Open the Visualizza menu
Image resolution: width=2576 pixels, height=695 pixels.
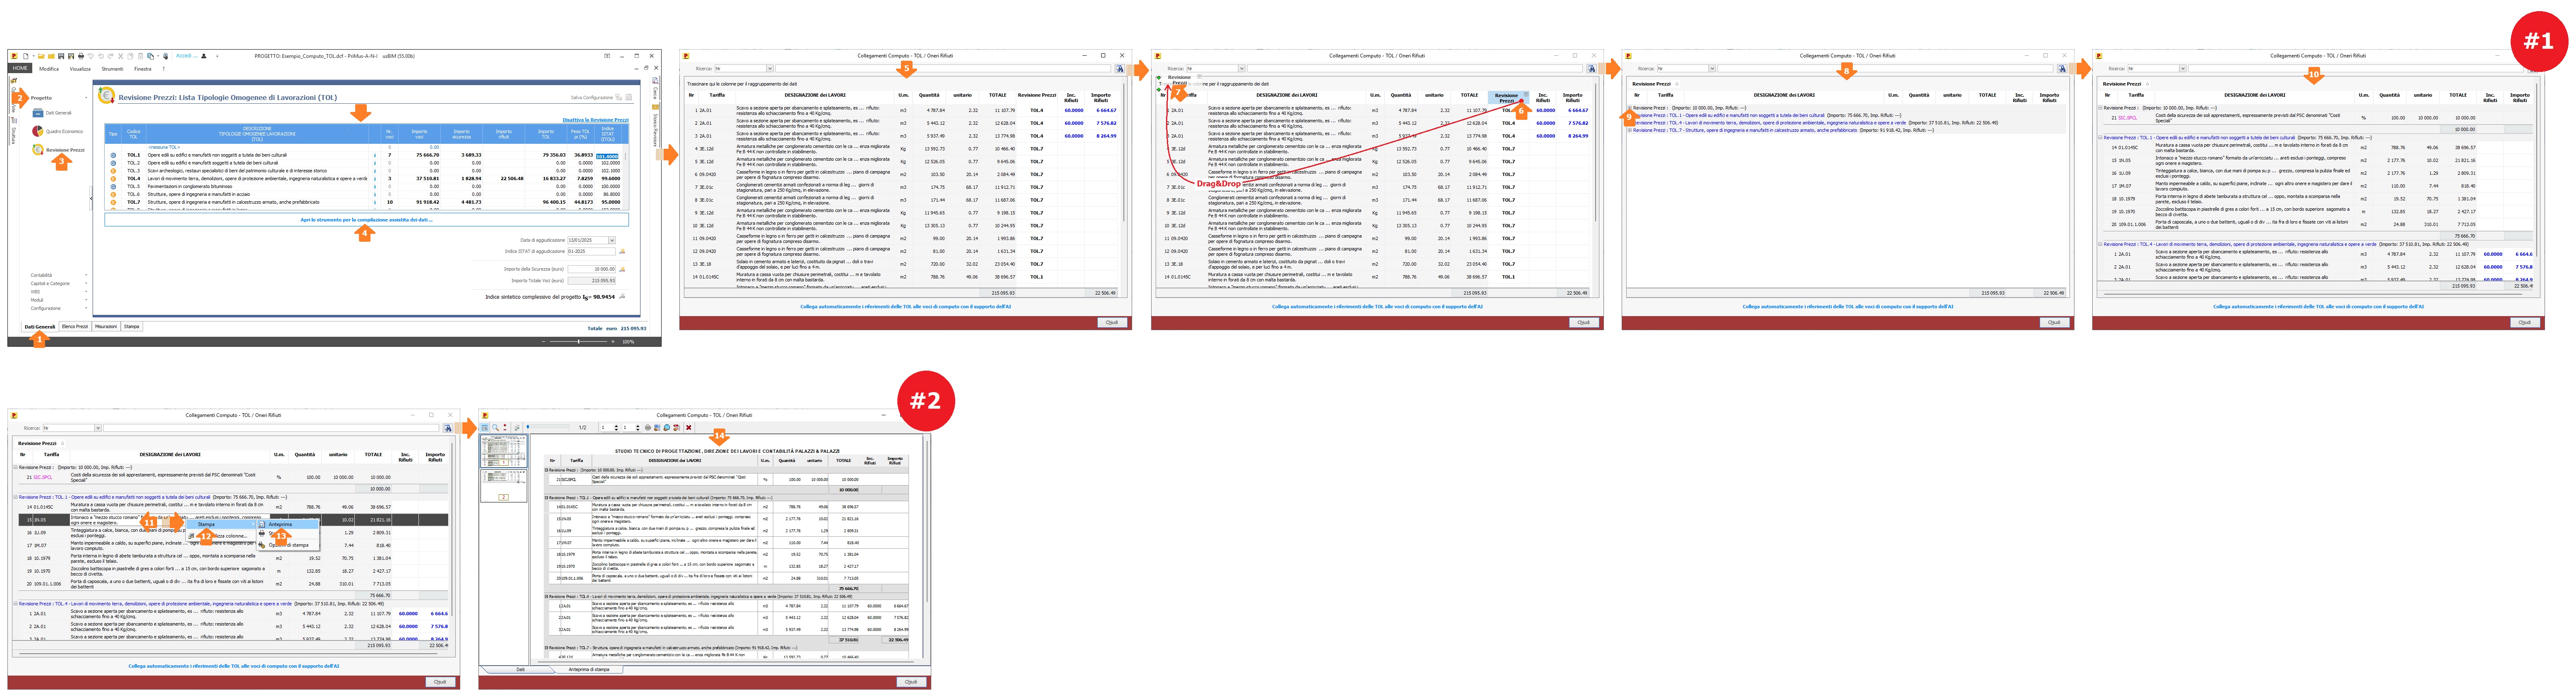(80, 69)
